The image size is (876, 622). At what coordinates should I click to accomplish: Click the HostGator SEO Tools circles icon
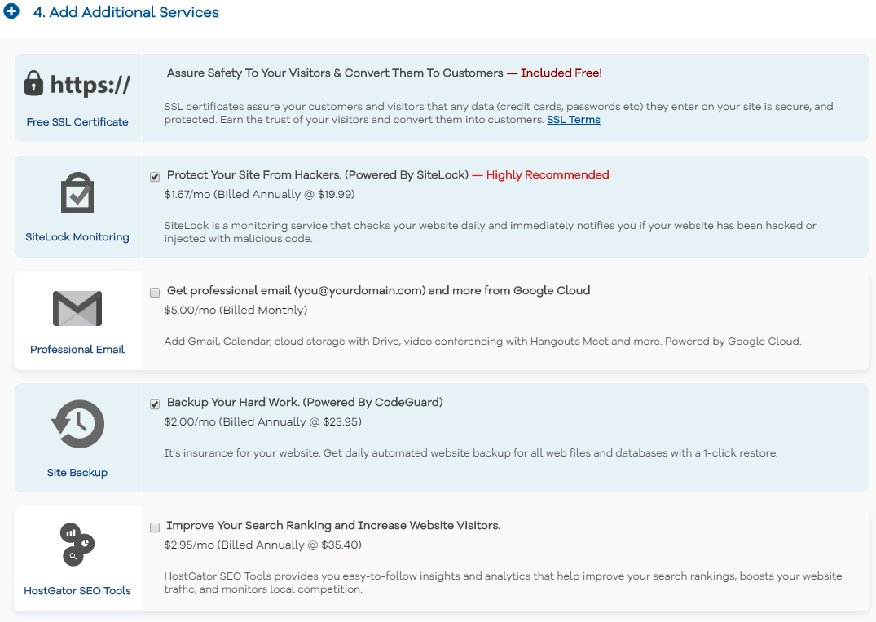[77, 545]
